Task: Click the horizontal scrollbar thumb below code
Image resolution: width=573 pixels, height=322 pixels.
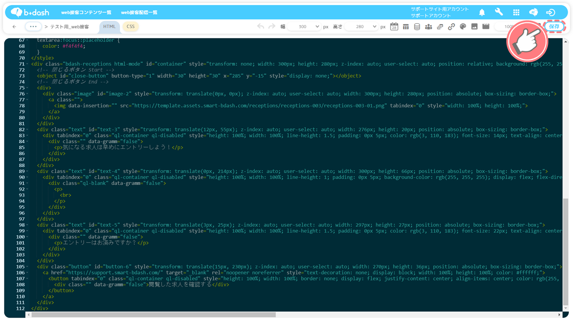Action: (154, 315)
